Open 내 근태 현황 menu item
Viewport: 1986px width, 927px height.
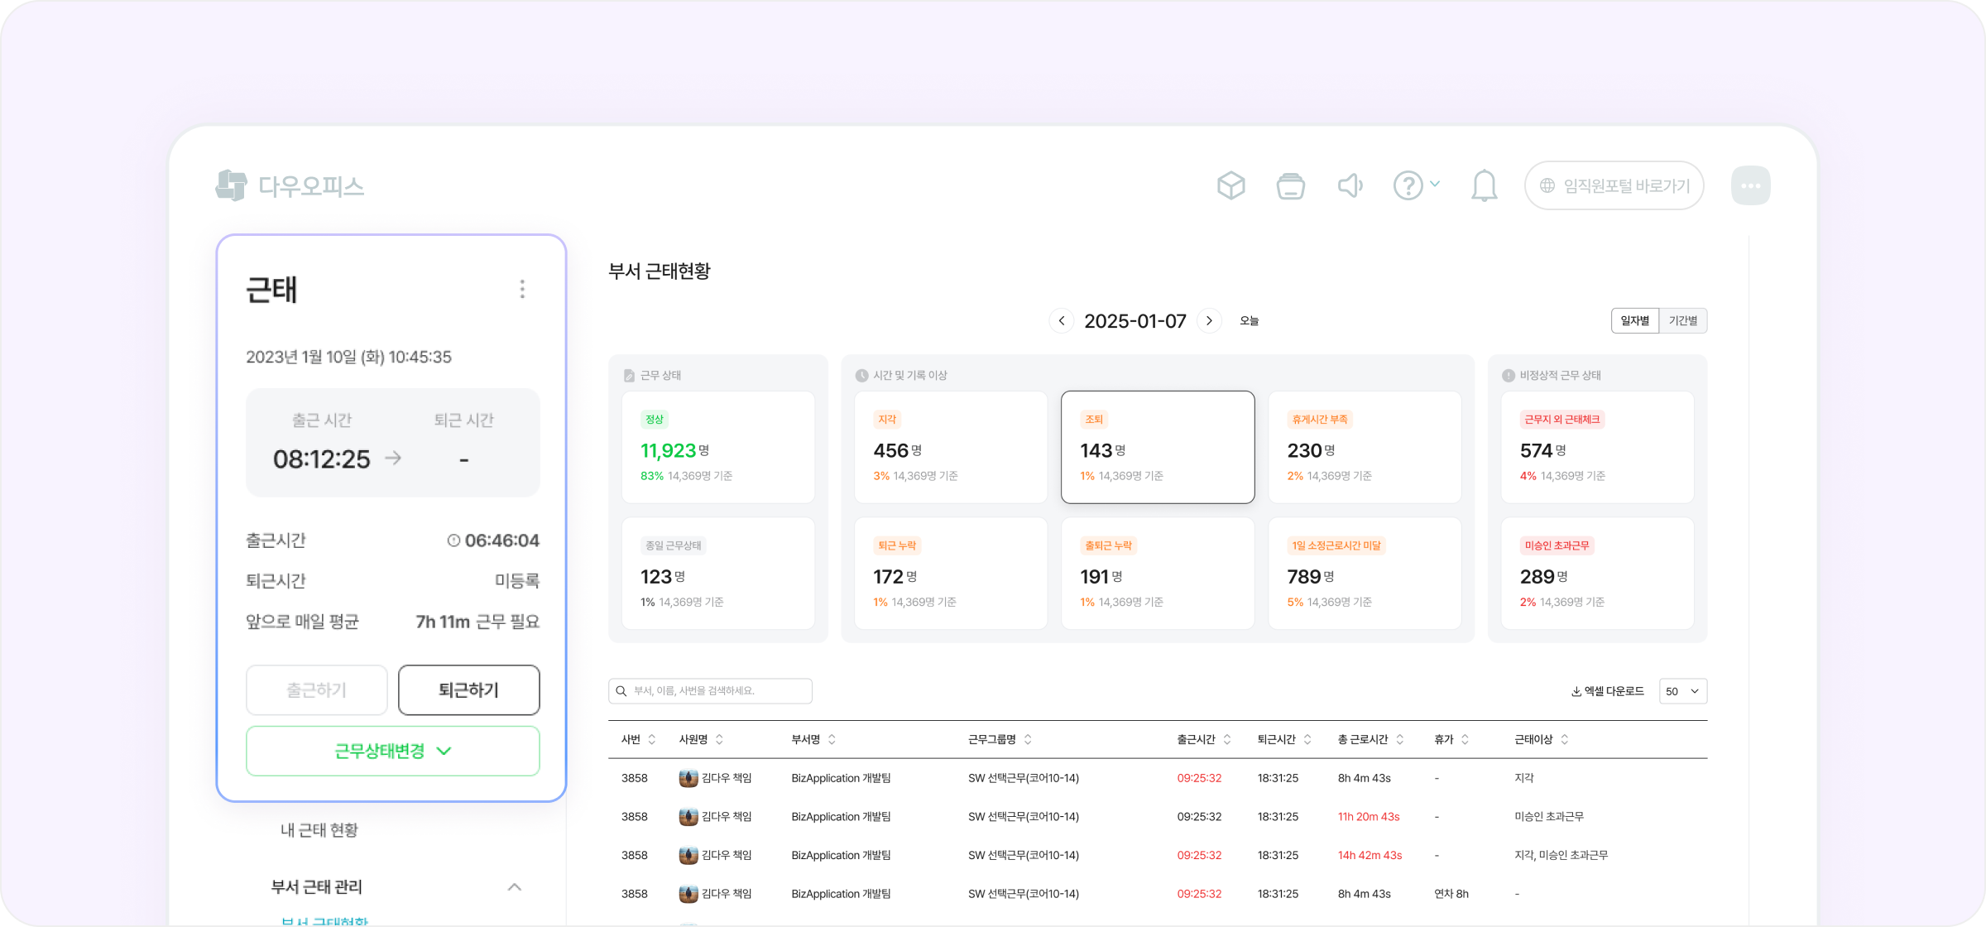point(319,830)
